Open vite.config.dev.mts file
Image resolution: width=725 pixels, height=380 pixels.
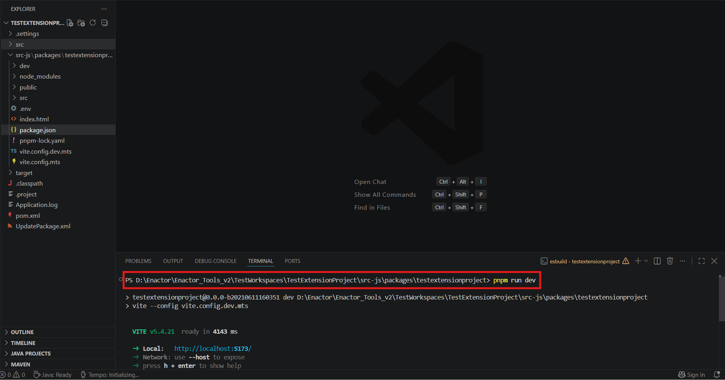pos(58,151)
